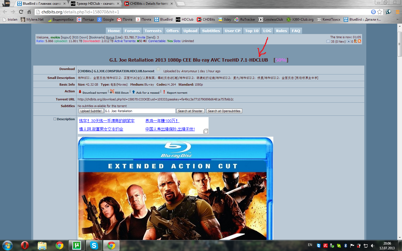The width and height of the screenshot is (402, 251).
Task: Open the Invite link
Action: coord(141,37)
